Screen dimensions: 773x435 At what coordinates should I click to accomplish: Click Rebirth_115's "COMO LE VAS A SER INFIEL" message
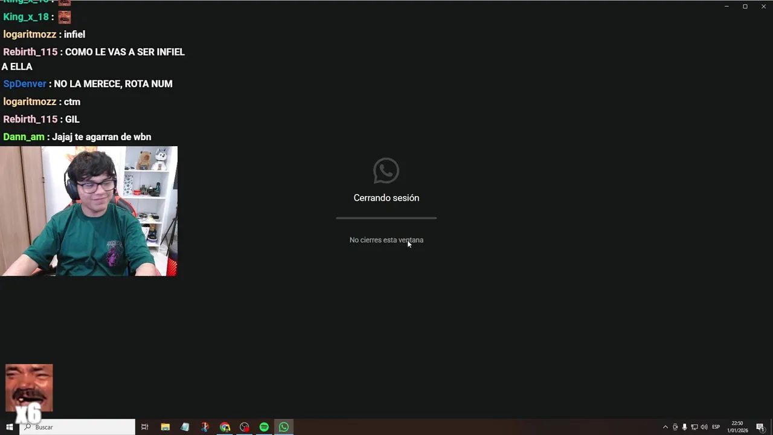click(93, 59)
